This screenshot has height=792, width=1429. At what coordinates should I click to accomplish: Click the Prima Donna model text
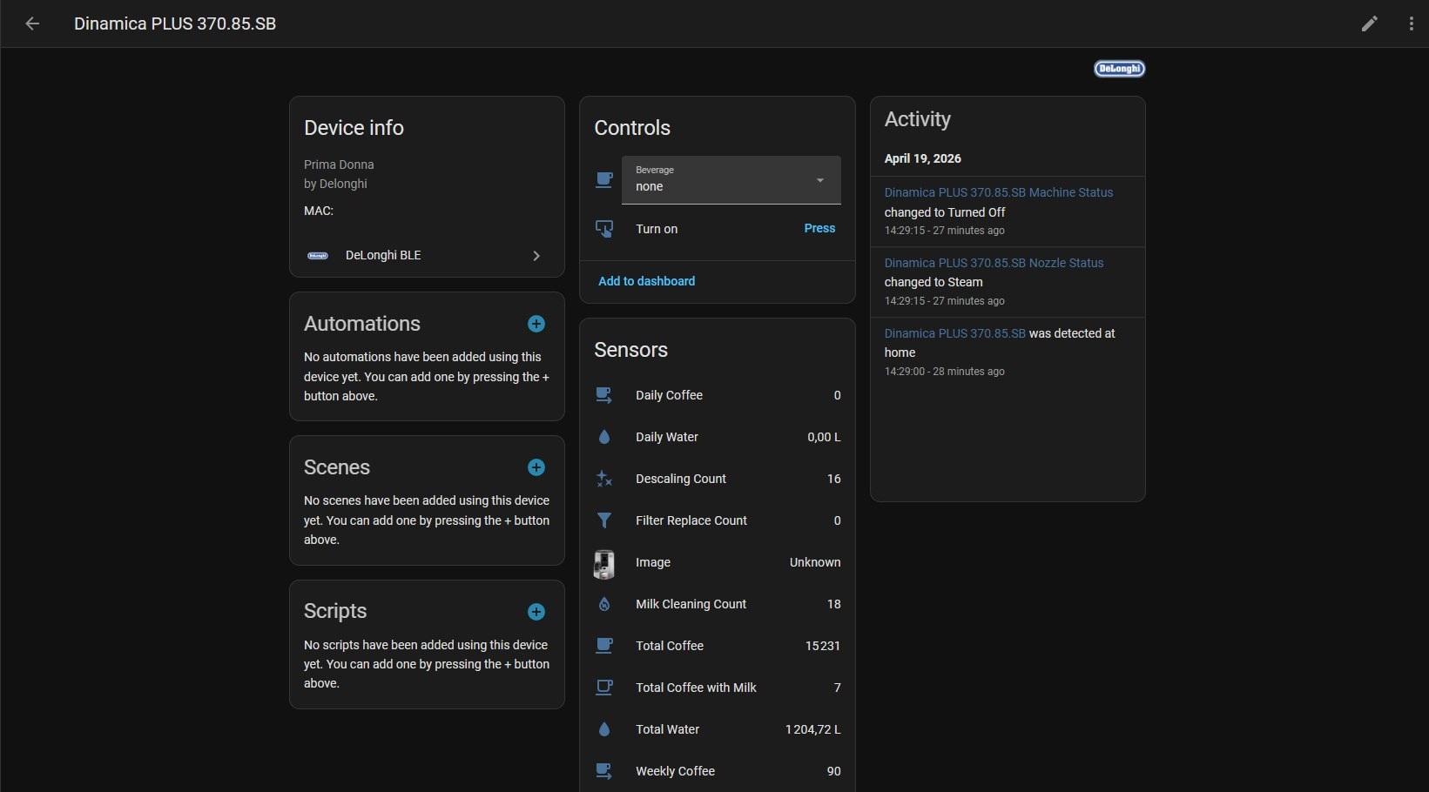tap(339, 164)
